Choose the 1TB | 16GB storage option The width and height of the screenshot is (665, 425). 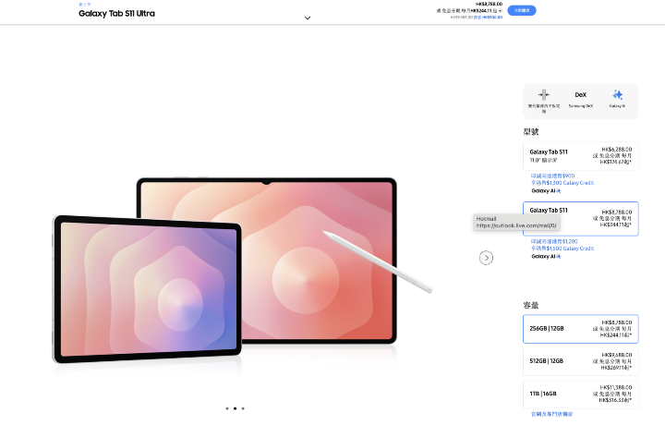pyautogui.click(x=580, y=393)
